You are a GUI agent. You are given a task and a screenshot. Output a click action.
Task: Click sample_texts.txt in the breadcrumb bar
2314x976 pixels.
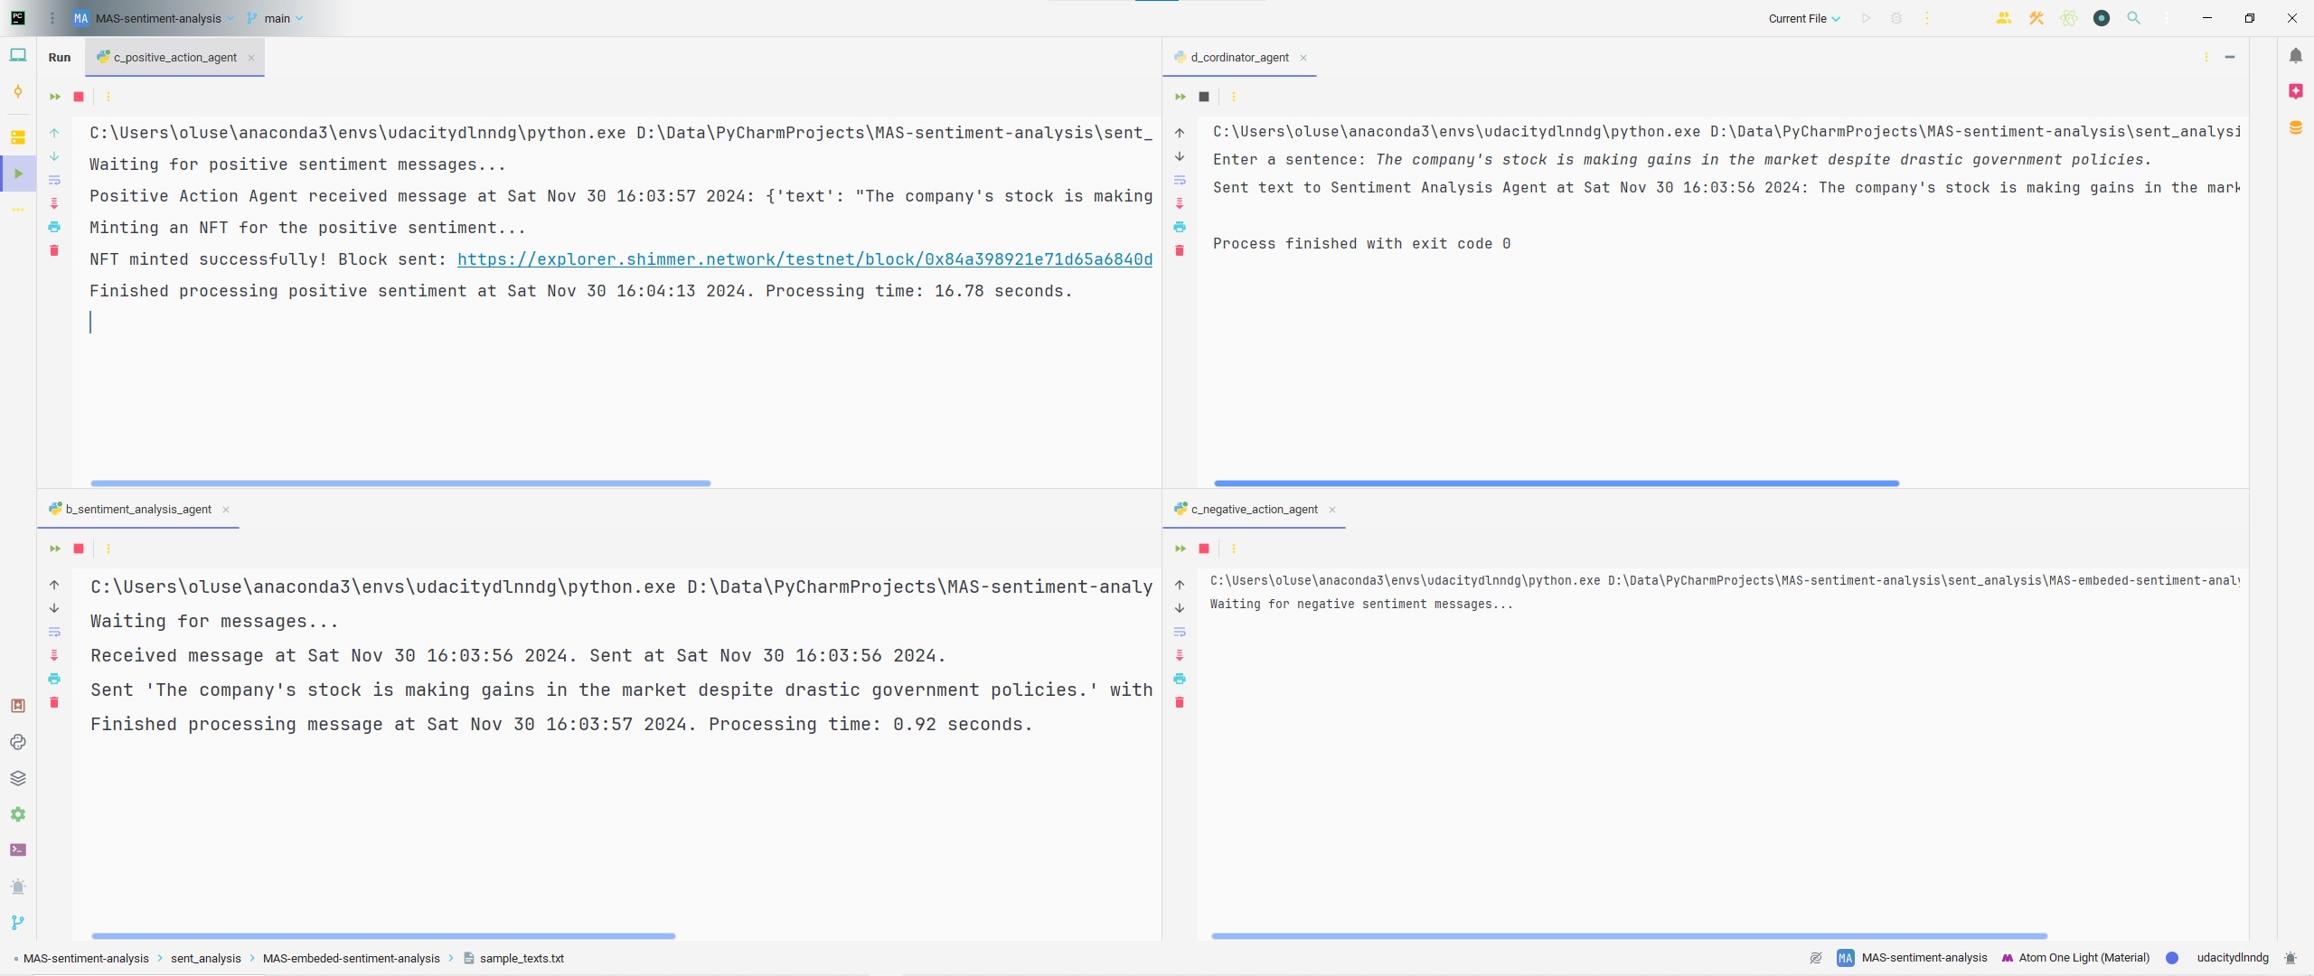pyautogui.click(x=521, y=958)
